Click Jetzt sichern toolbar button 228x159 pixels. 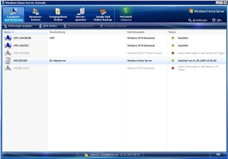coord(48,26)
